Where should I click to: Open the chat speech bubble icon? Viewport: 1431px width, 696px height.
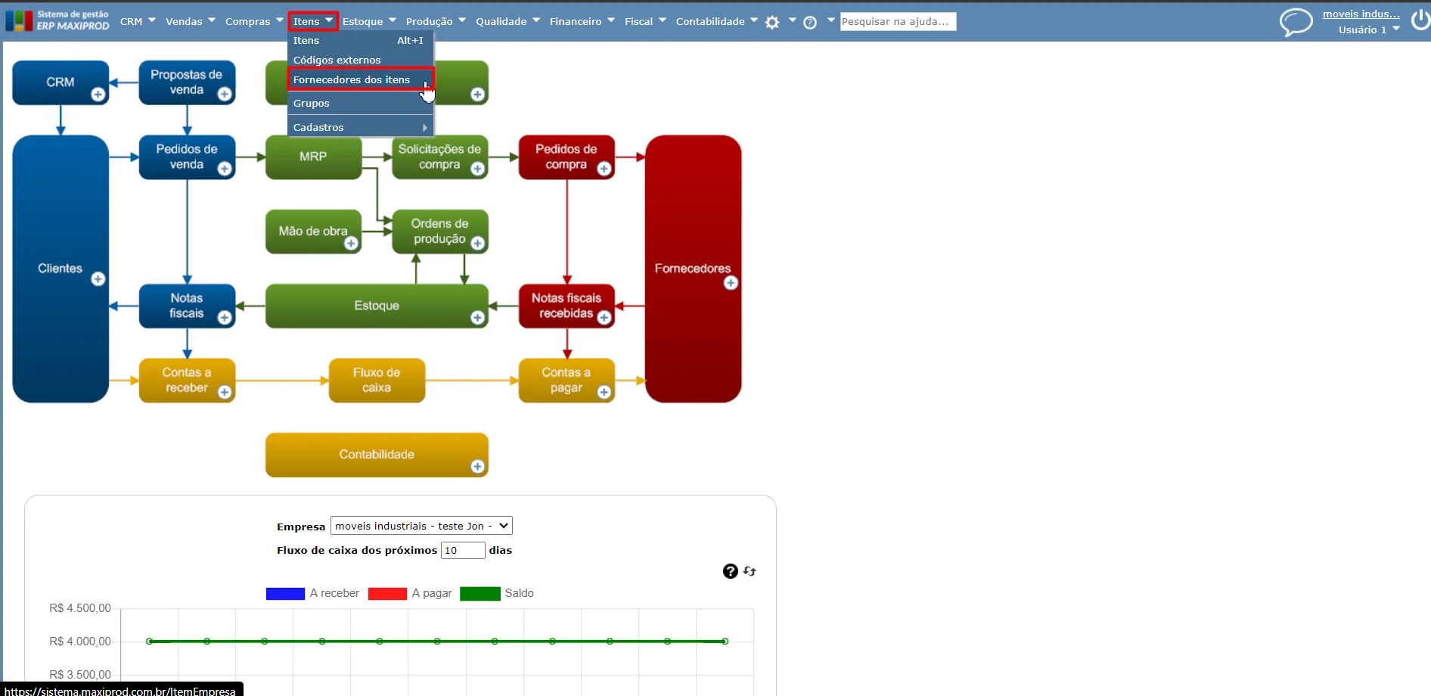(x=1296, y=21)
